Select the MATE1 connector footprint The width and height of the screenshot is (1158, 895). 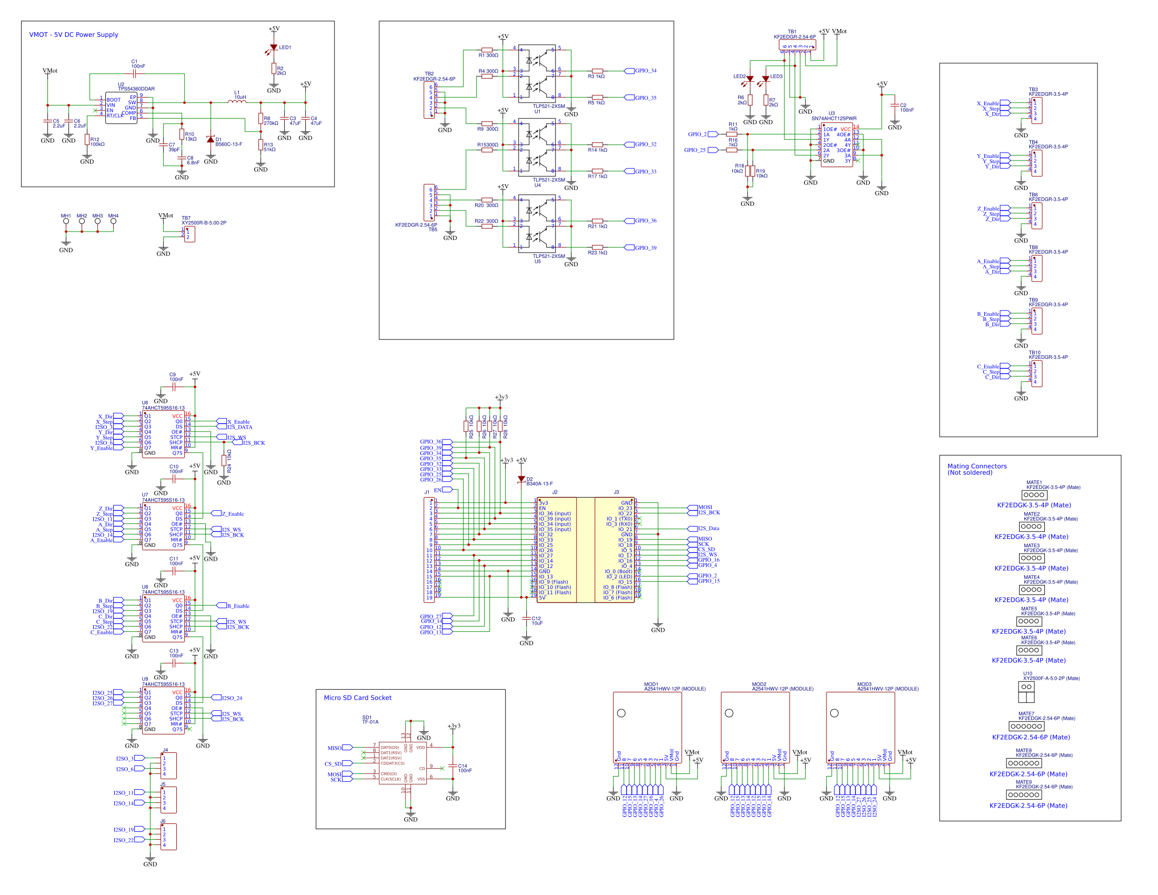(1034, 495)
